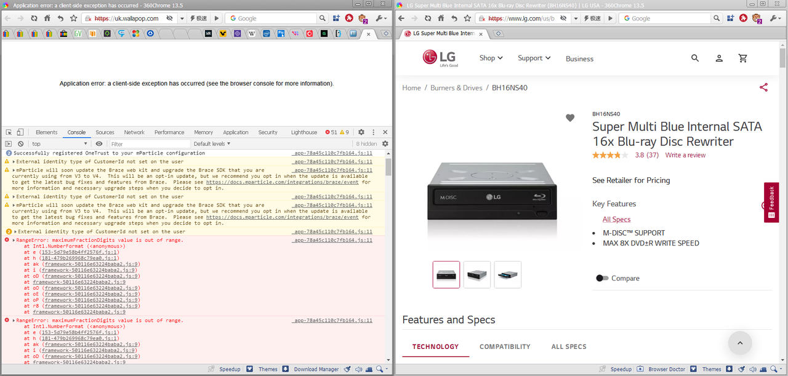
Task: Click the live expression eye icon
Action: click(x=99, y=144)
